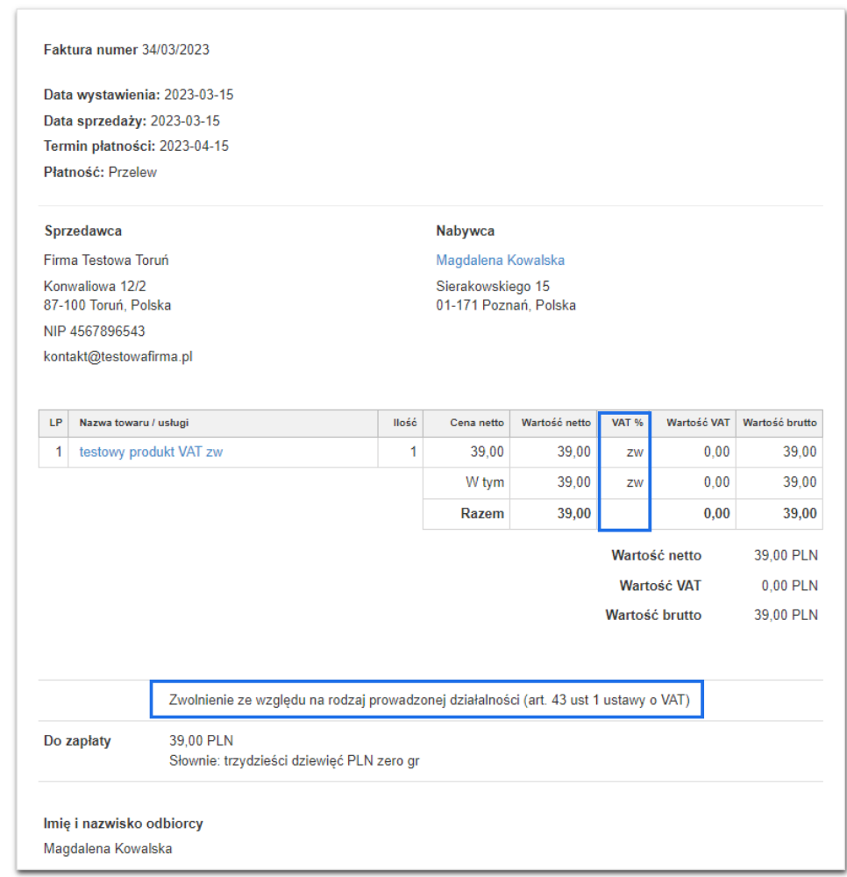Open the testowy produkt VAT zw link
This screenshot has width=847, height=877.
point(151,452)
